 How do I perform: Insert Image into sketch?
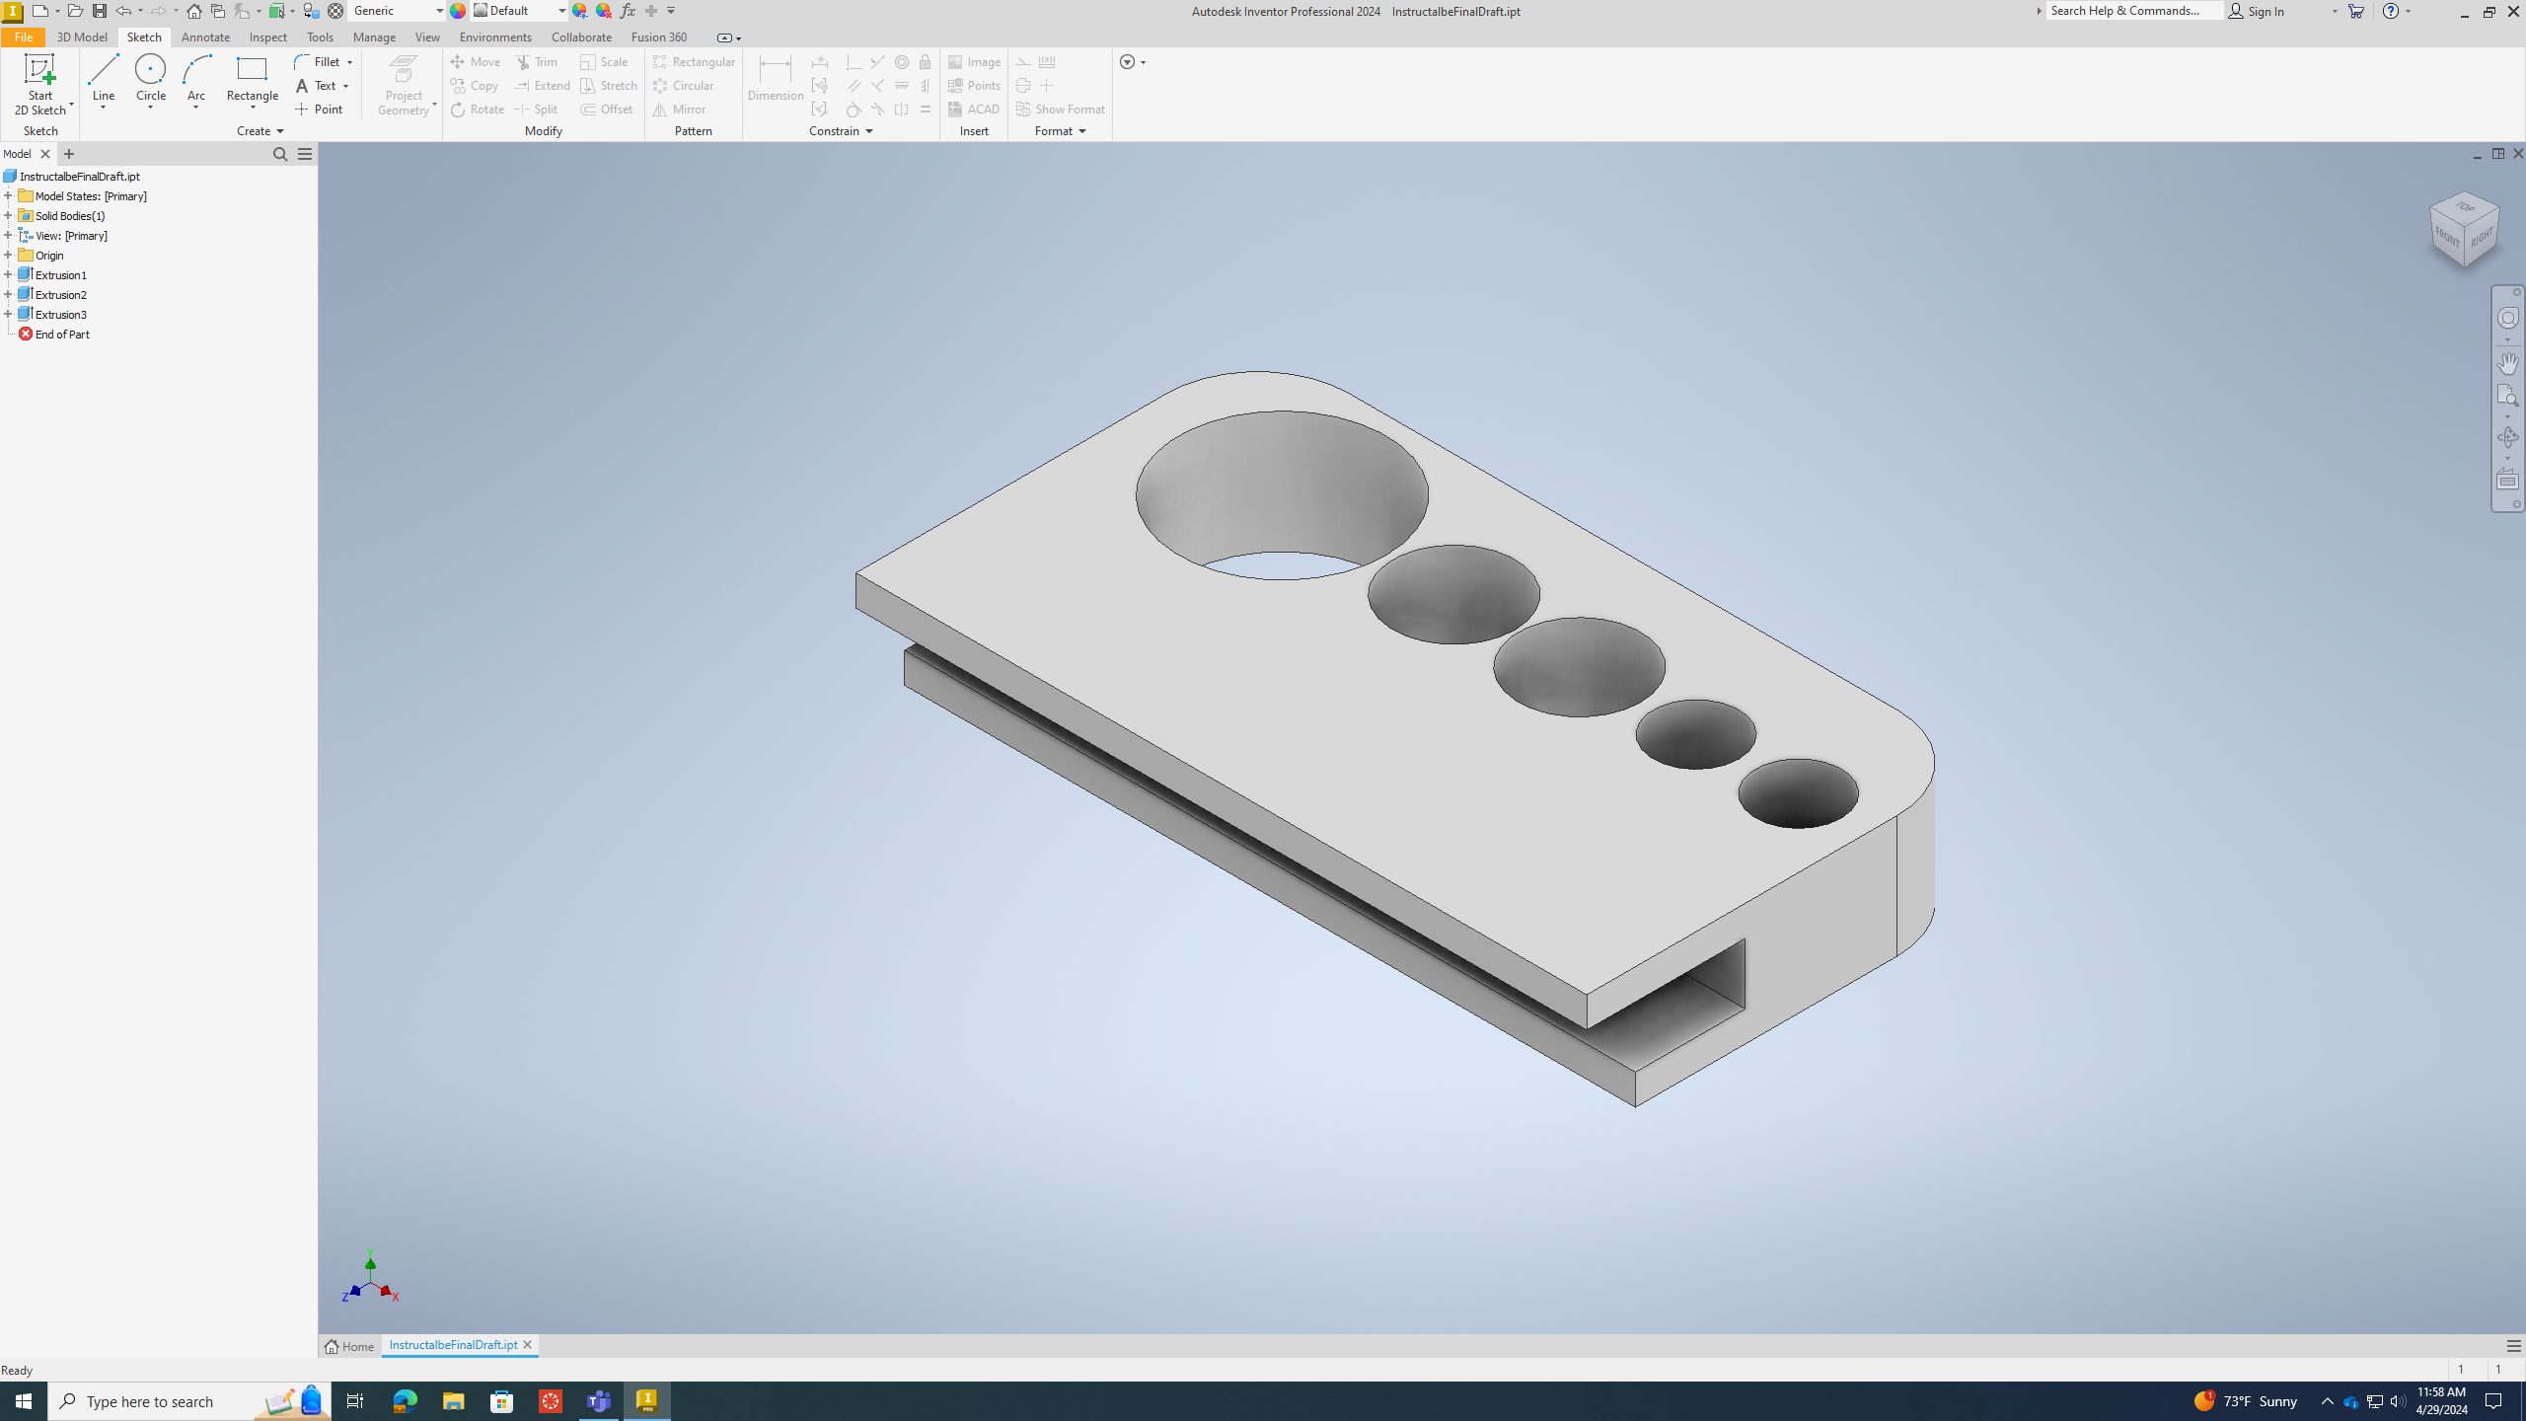[x=974, y=61]
